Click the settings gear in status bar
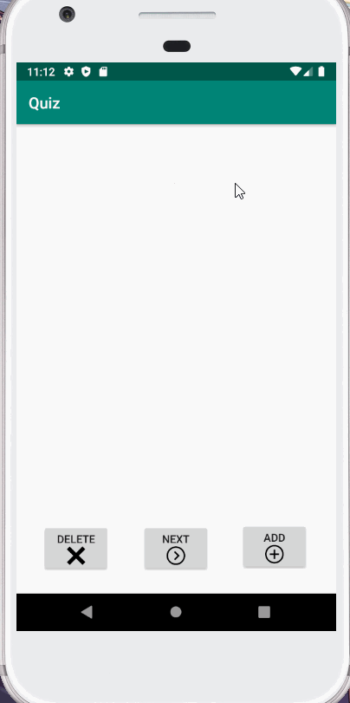 tap(68, 72)
